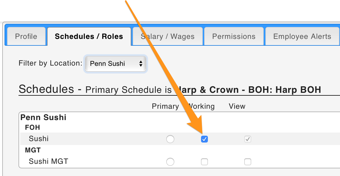Select Primary radio button for Sushi row
Screen dimensions: 340x176
[170, 139]
